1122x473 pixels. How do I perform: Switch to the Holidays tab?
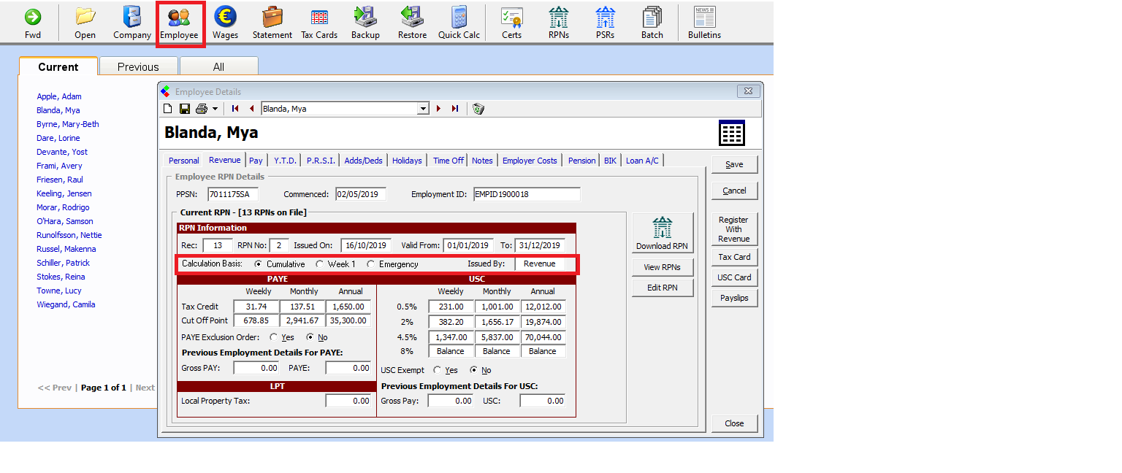tap(407, 161)
